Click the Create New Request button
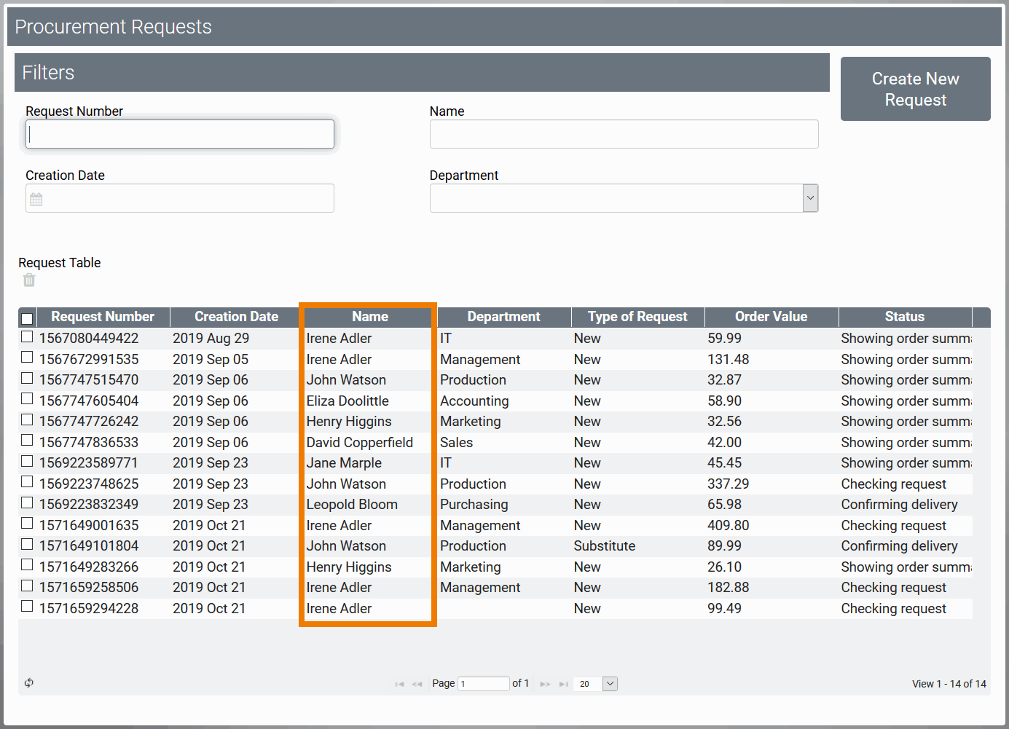 tap(915, 89)
